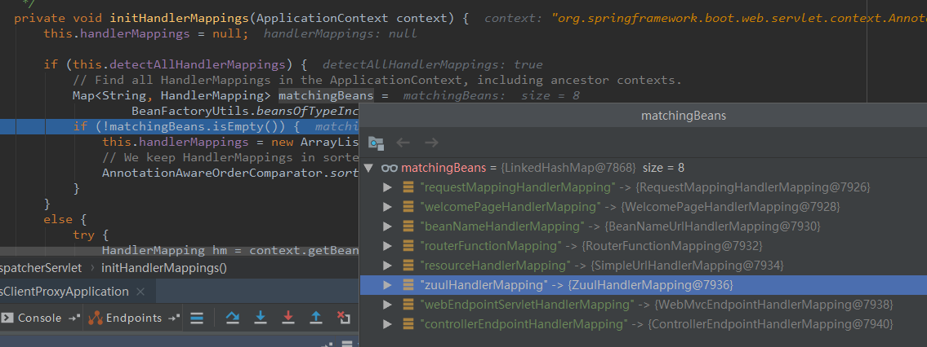Click the entry icon of routerFunctionMapping row
The height and width of the screenshot is (347, 927).
[408, 246]
